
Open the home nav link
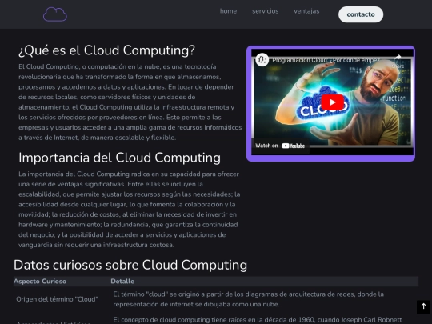tap(228, 11)
